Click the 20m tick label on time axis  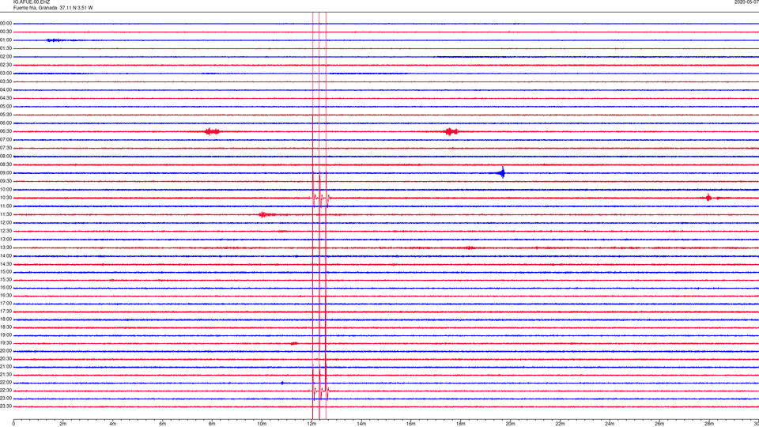tap(510, 424)
